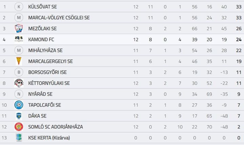
Task: Open KSE KERTA (Kizárva) team entry
Action: [x=49, y=138]
